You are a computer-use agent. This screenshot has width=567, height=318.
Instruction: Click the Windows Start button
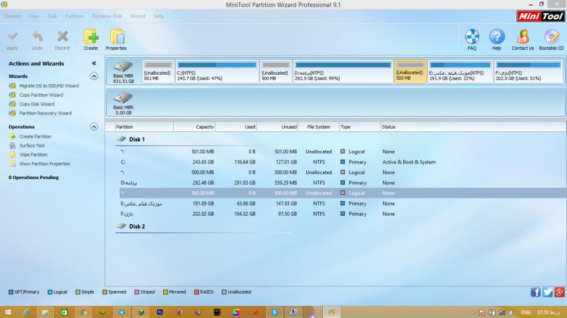[x=8, y=312]
